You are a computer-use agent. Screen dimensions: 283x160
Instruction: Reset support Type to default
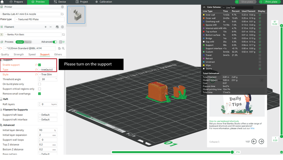click(36, 70)
